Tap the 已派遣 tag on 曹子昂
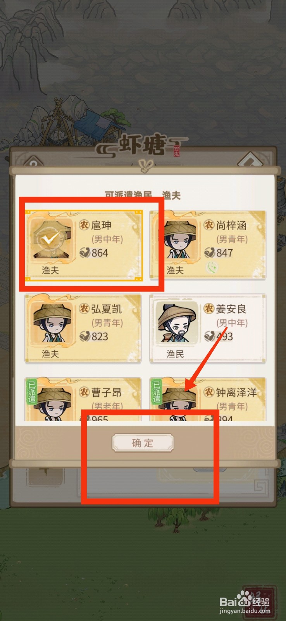The width and height of the screenshot is (286, 621). (31, 392)
